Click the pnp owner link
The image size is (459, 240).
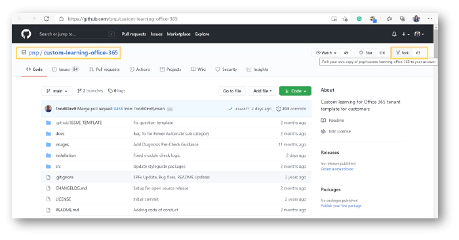33,52
